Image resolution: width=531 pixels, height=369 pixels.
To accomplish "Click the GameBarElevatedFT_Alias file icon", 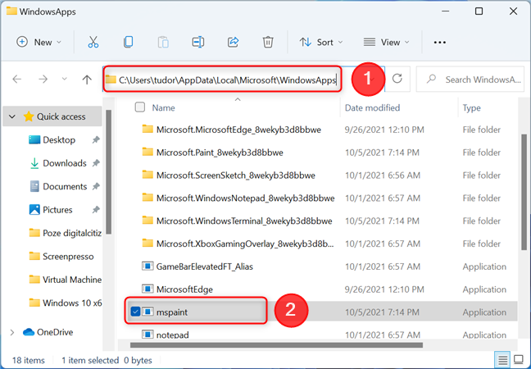I will (147, 266).
